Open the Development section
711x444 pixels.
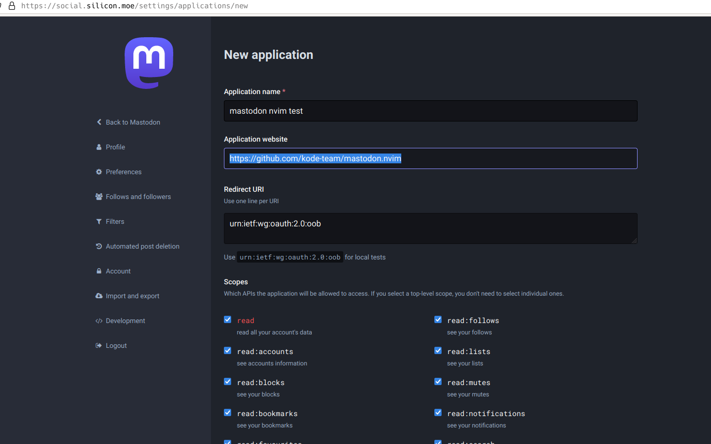(125, 320)
